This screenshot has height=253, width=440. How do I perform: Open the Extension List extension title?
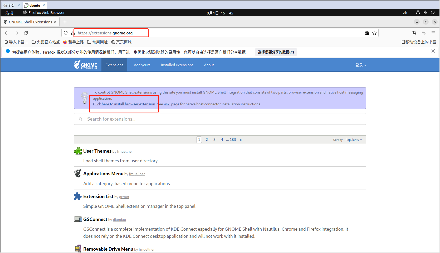(98, 197)
